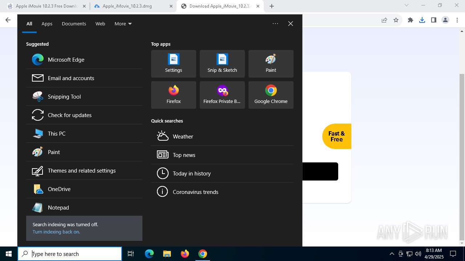Launch Notepad from suggestions
465x261 pixels.
[x=84, y=208]
